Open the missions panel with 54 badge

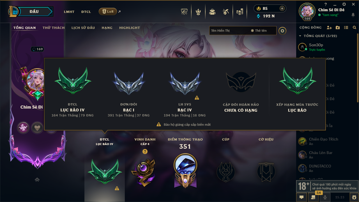click(x=313, y=197)
